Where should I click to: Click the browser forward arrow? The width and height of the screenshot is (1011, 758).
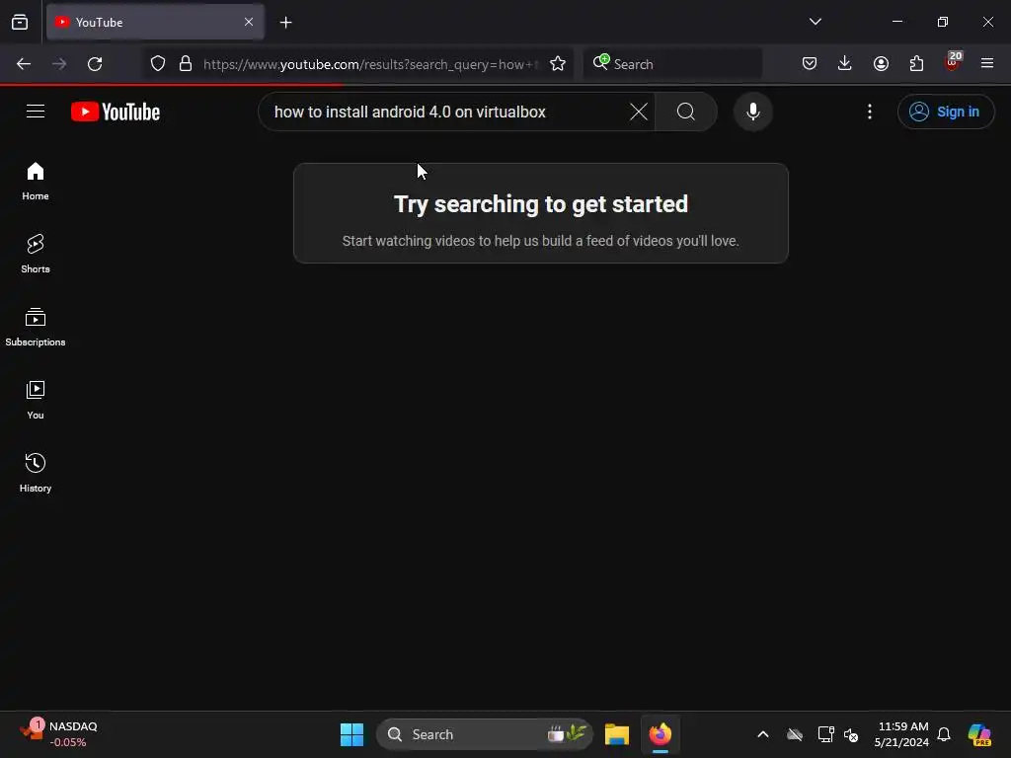point(59,64)
